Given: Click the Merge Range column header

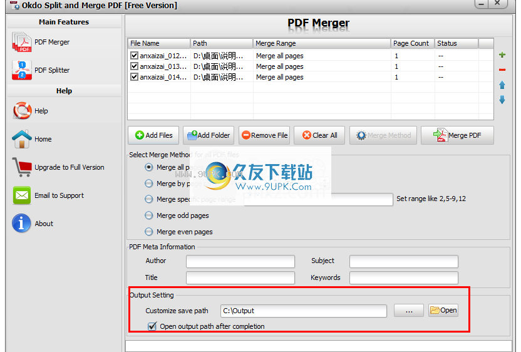Looking at the screenshot, I should [x=322, y=43].
